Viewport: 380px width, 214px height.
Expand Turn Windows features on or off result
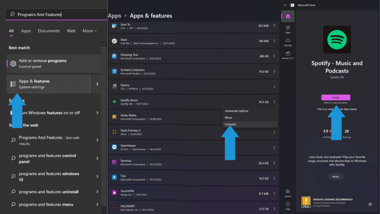click(98, 113)
